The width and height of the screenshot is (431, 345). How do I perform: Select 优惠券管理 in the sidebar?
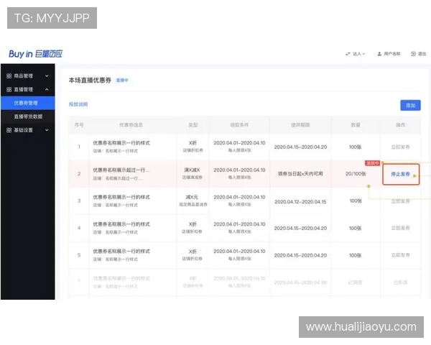[x=28, y=103]
